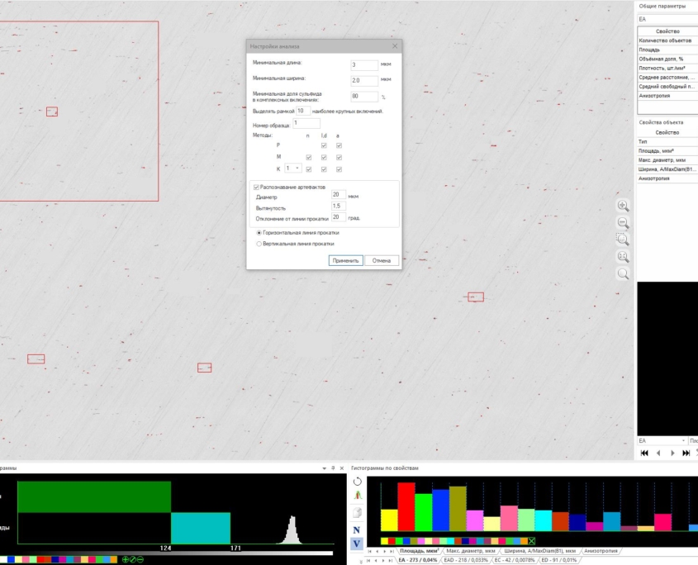Jump to last object with the skip-forward control

pos(686,453)
